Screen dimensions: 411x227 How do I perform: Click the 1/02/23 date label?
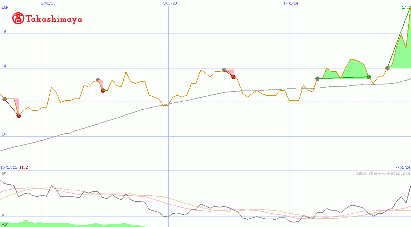(x=48, y=3)
